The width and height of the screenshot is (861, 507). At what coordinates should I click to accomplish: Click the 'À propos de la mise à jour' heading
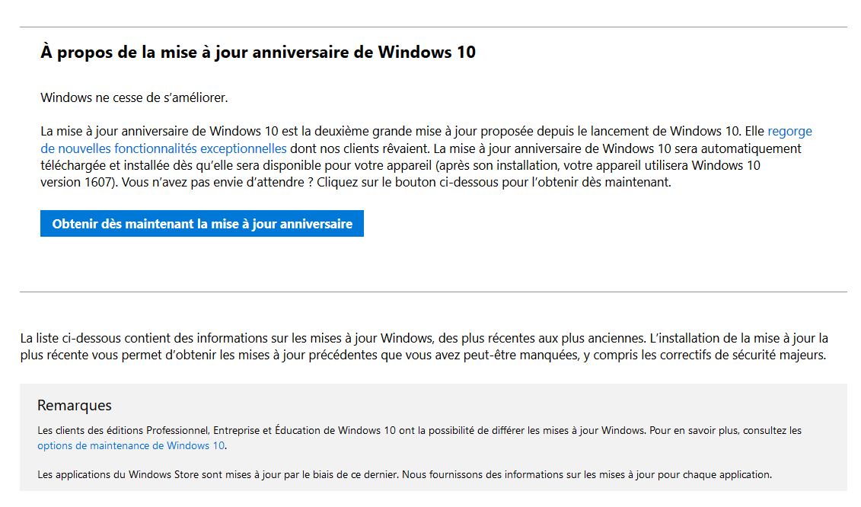(x=257, y=53)
